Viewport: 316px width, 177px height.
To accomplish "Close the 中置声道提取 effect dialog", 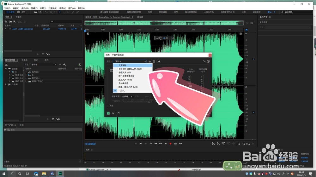I will pyautogui.click(x=210, y=55).
